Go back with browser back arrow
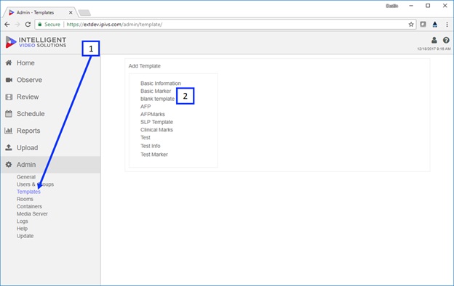The image size is (454, 286). [7, 25]
